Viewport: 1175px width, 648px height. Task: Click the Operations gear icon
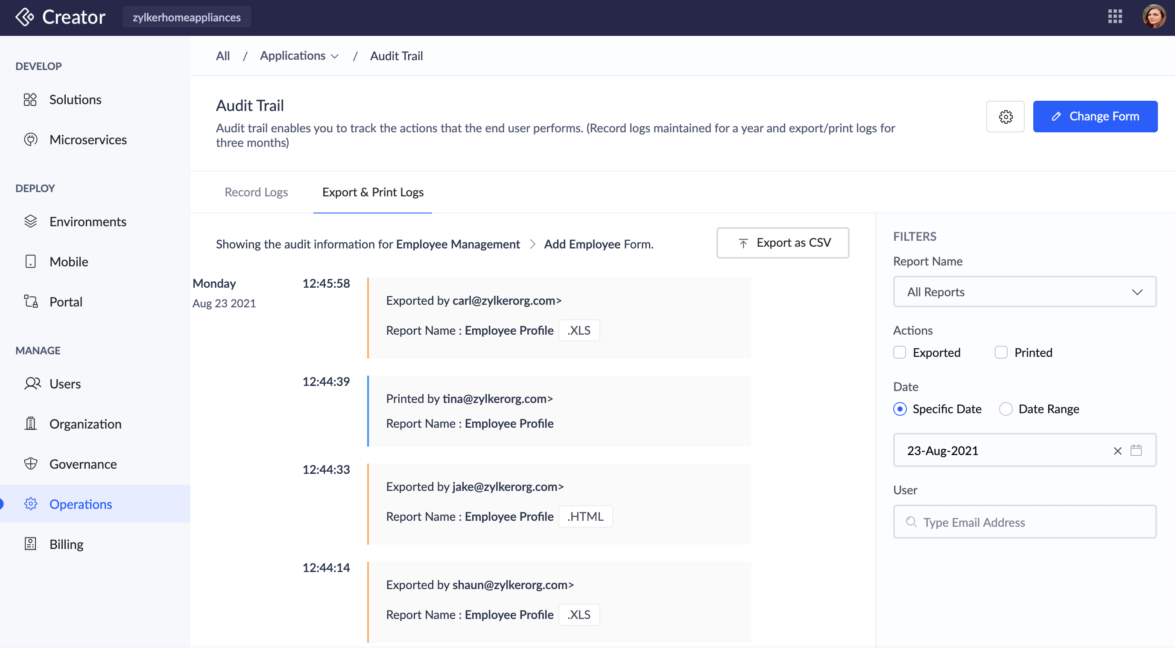tap(30, 504)
